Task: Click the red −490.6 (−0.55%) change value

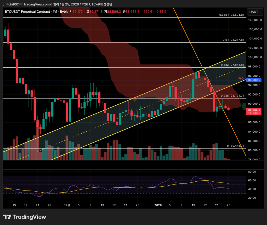Action: (x=154, y=12)
